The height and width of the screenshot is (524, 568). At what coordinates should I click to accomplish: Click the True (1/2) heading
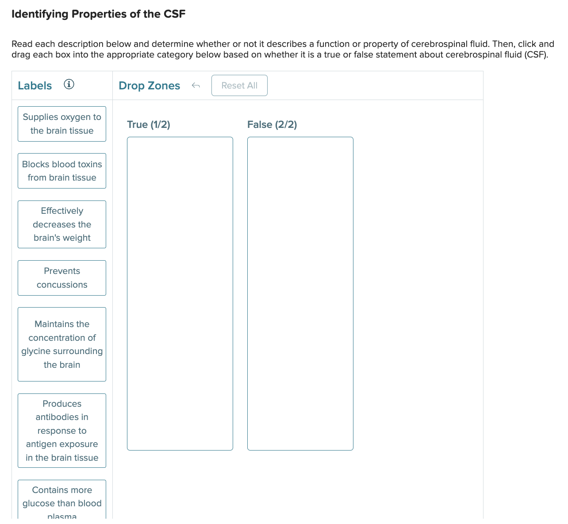coord(149,124)
